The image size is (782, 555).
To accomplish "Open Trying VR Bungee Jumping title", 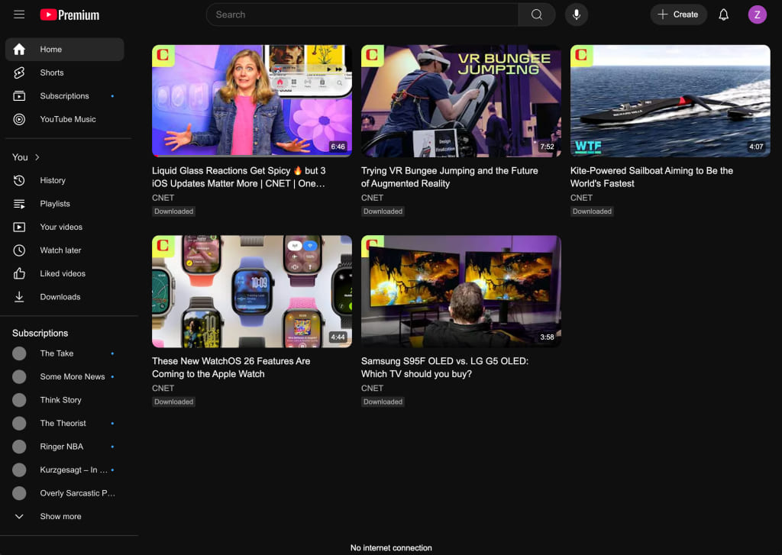I will point(449,177).
